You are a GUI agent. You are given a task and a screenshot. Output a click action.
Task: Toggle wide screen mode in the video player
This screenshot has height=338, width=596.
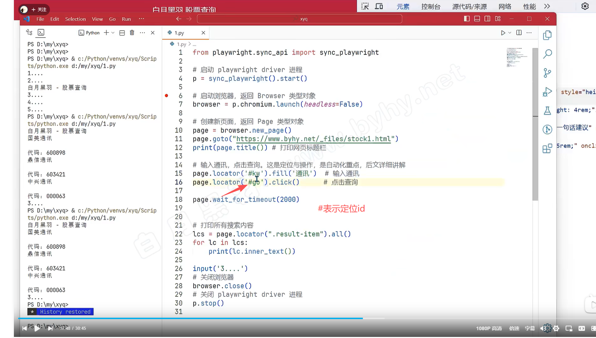pyautogui.click(x=582, y=328)
